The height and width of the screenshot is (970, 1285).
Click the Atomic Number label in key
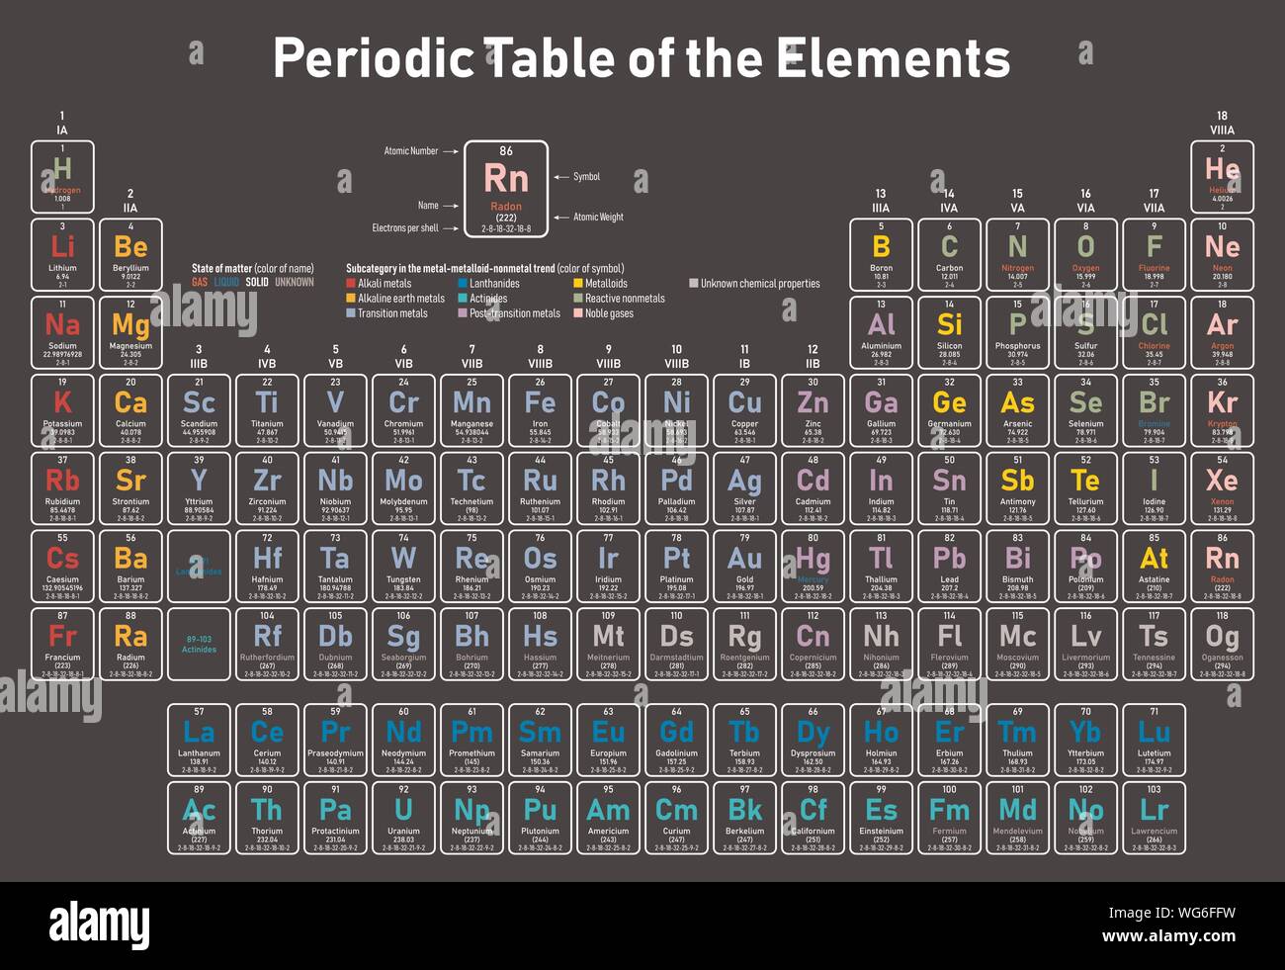pos(411,151)
